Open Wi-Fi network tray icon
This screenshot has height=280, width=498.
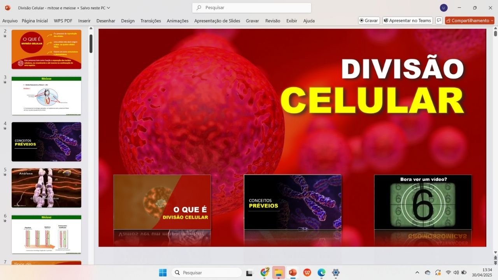point(449,273)
